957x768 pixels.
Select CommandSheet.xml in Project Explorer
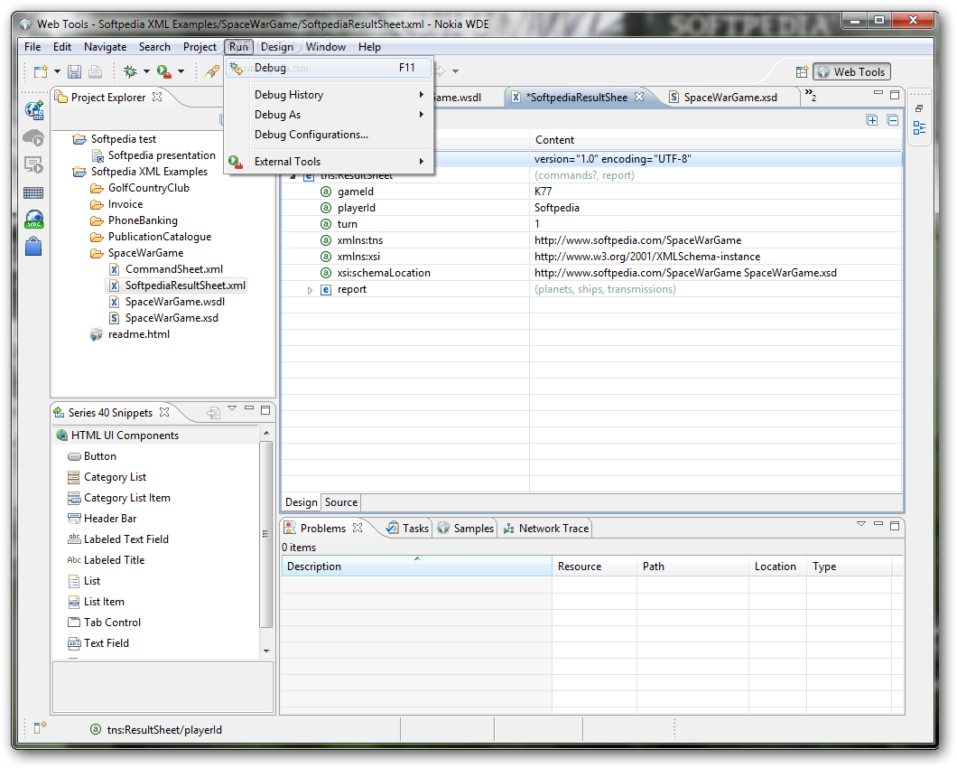(x=174, y=269)
